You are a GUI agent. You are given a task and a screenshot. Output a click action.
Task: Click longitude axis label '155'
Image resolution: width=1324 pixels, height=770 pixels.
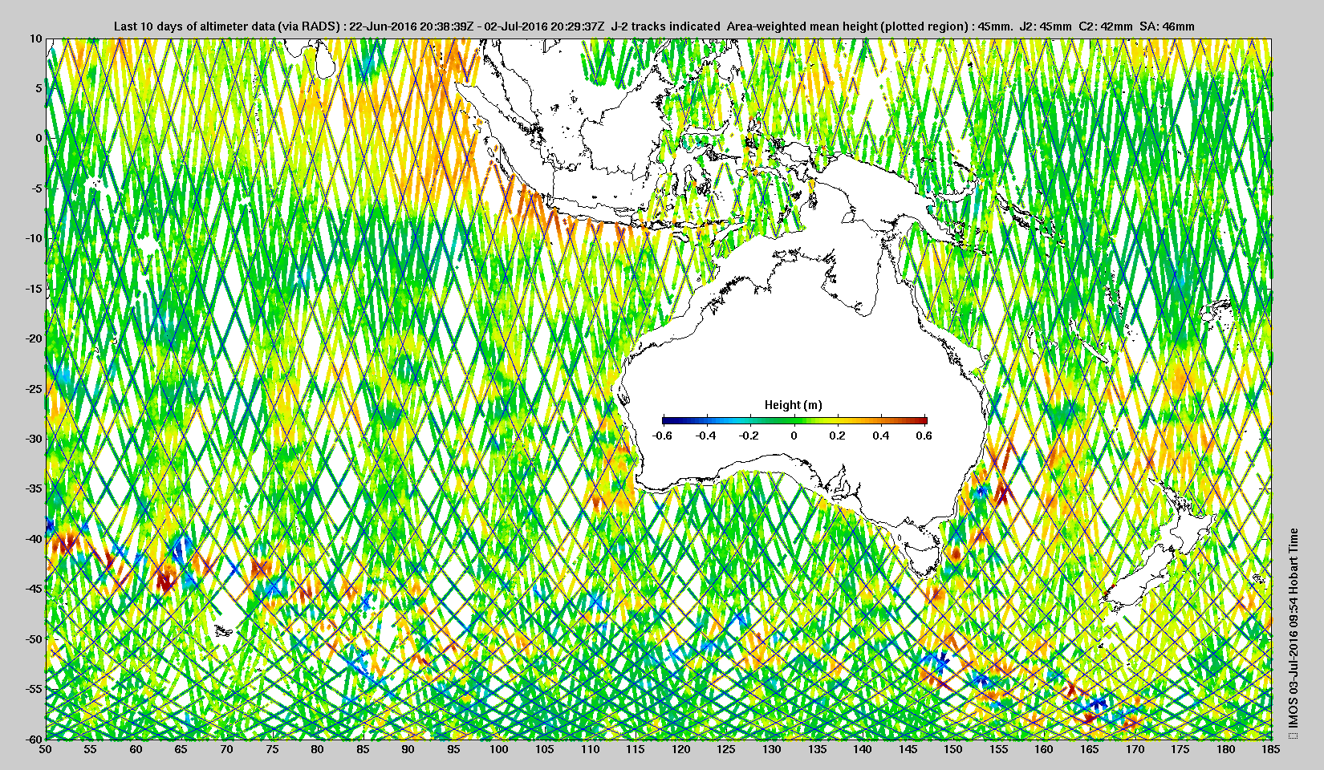[999, 749]
